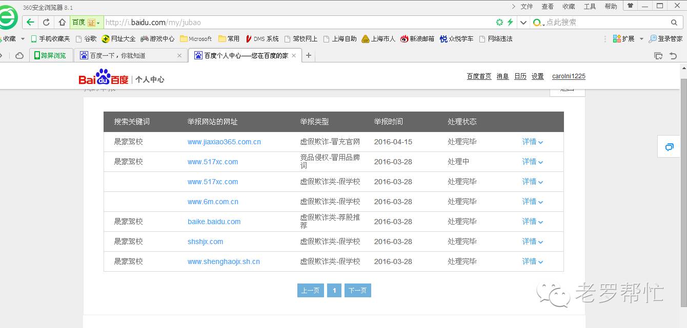Expand the address bar history dropdown arrow

pyautogui.click(x=523, y=22)
